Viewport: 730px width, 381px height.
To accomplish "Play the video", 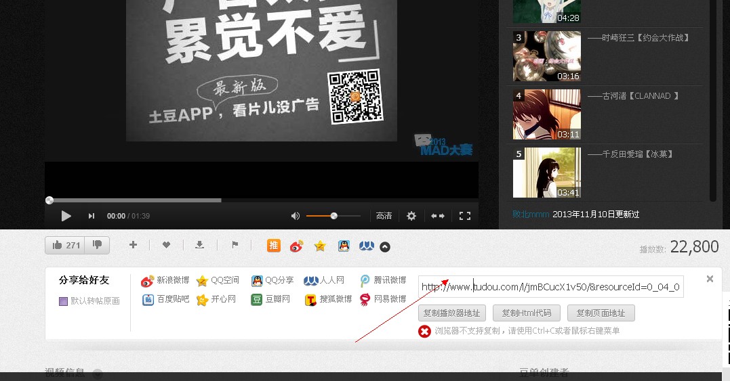I will (66, 216).
